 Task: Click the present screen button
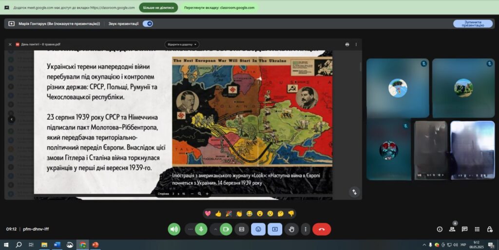(x=275, y=229)
